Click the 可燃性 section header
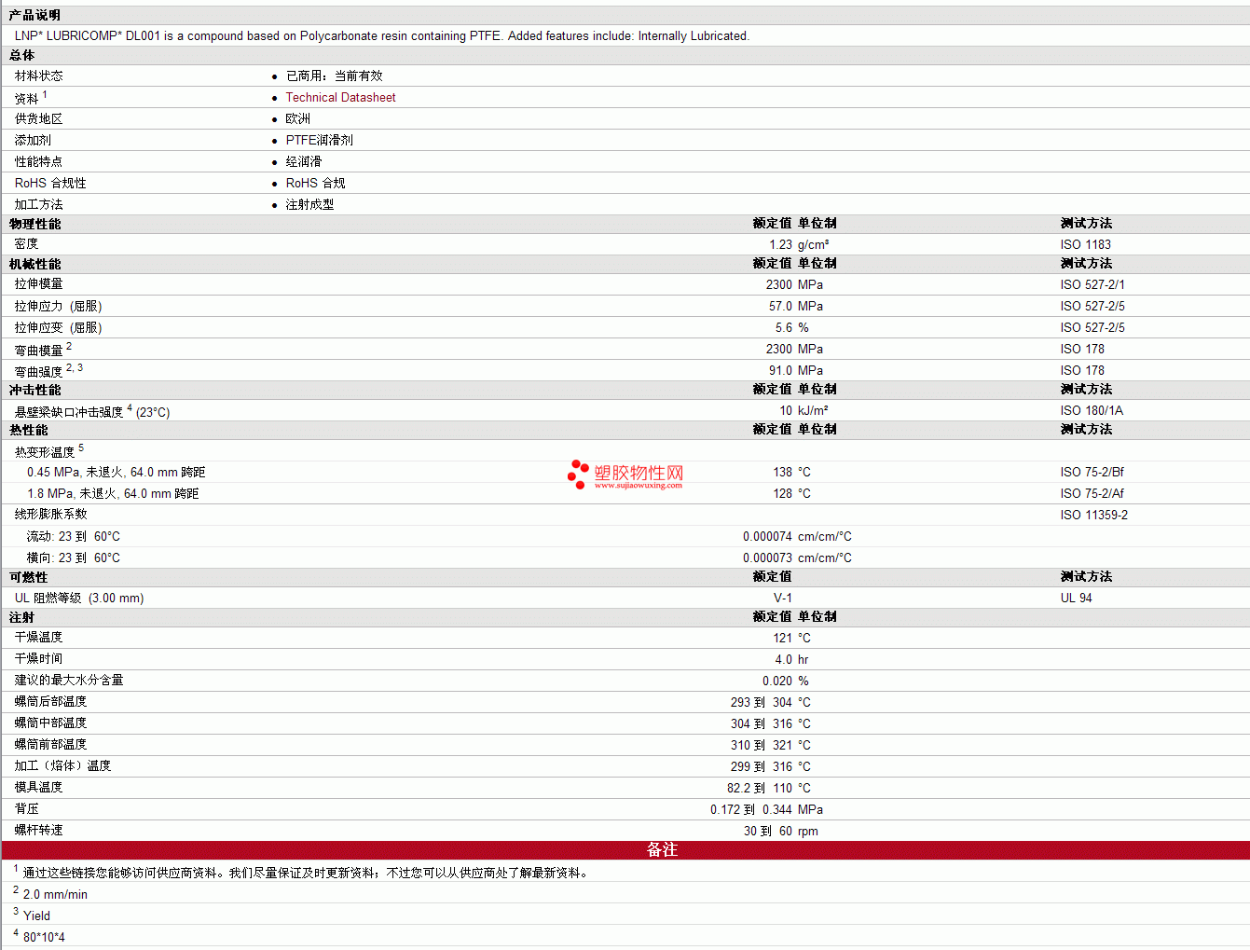Viewport: 1250px width, 950px height. [28, 577]
